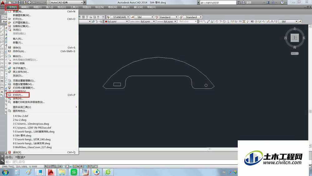Open the 编辑(E) menu

25,7
